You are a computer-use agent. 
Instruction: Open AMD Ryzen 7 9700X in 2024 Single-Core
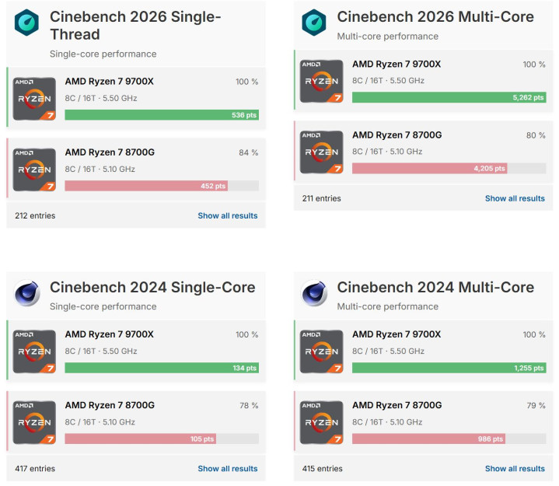109,334
